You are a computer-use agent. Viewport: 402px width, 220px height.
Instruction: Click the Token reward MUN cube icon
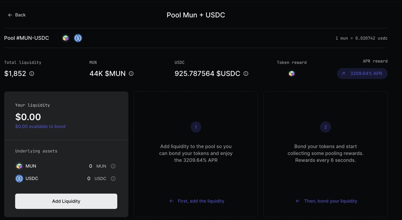pyautogui.click(x=292, y=74)
